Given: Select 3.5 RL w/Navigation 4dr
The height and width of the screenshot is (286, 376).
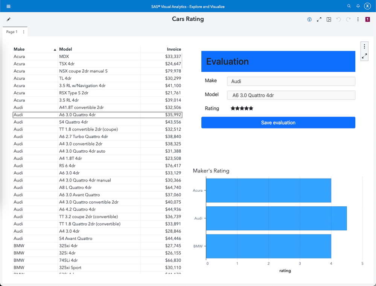Looking at the screenshot, I should point(97,86).
